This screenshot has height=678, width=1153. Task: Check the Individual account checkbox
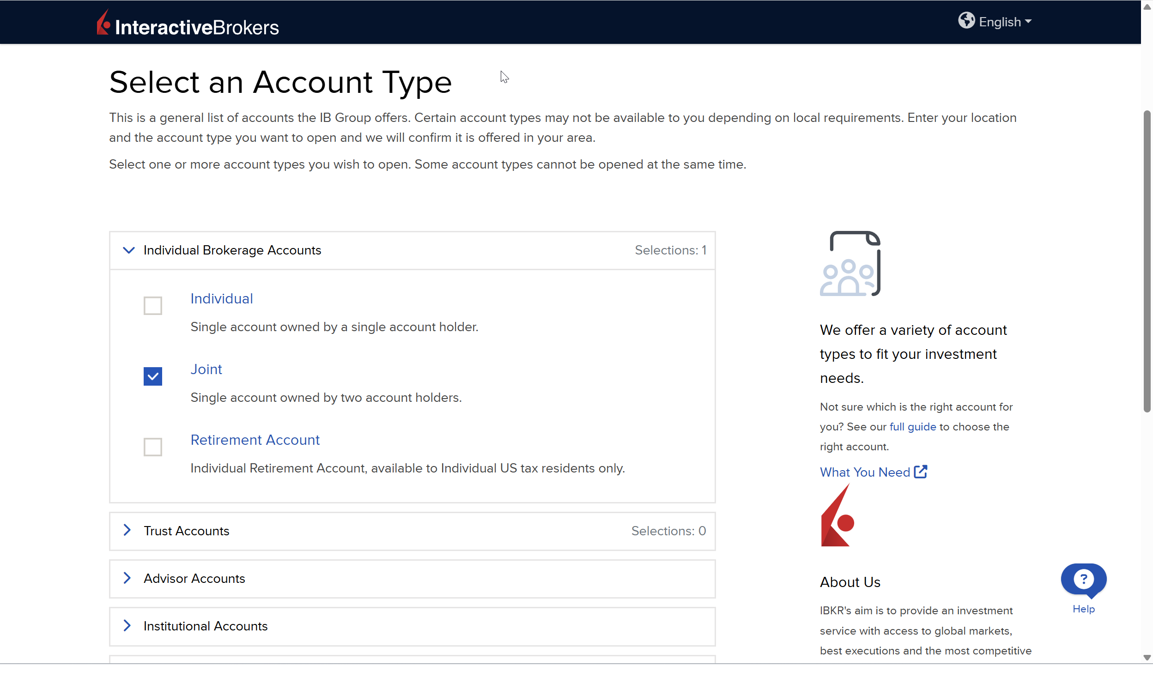click(x=152, y=306)
